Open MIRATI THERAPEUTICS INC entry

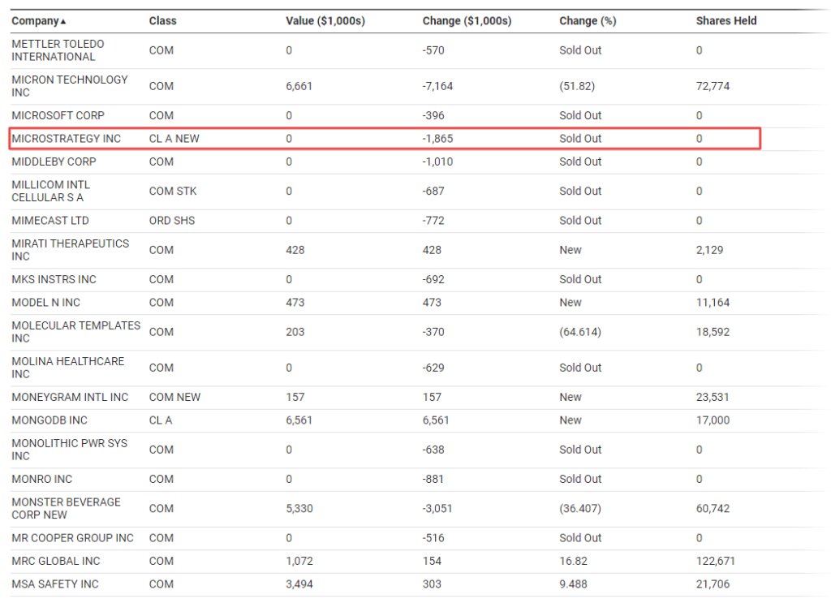pyautogui.click(x=70, y=250)
